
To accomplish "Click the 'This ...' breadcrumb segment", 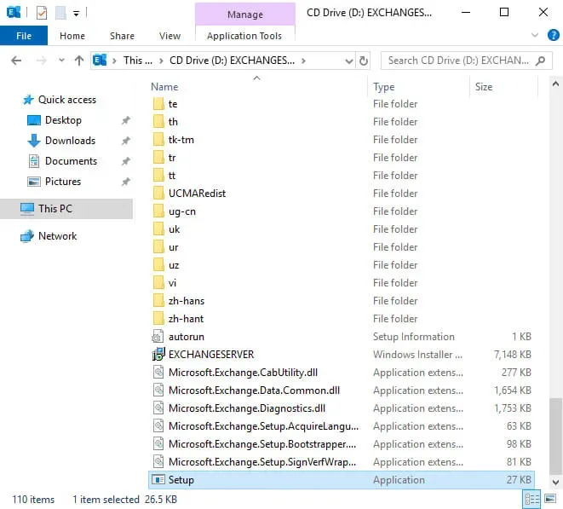I will (x=138, y=61).
